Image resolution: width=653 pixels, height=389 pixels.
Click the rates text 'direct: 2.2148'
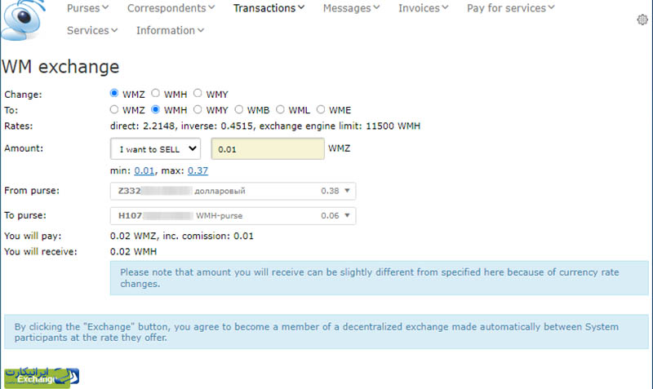pyautogui.click(x=142, y=126)
